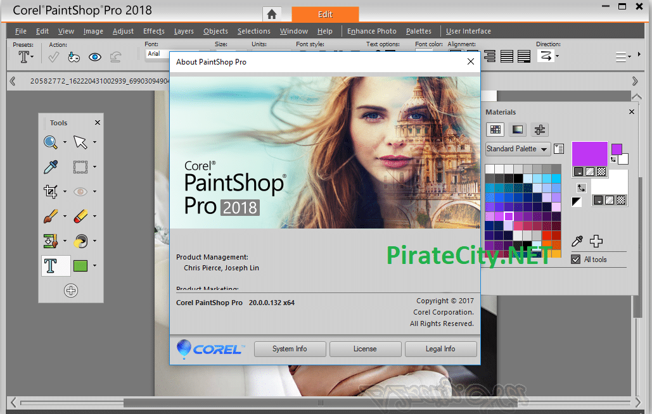Select the Dropper tool in Tools palette

(51, 167)
